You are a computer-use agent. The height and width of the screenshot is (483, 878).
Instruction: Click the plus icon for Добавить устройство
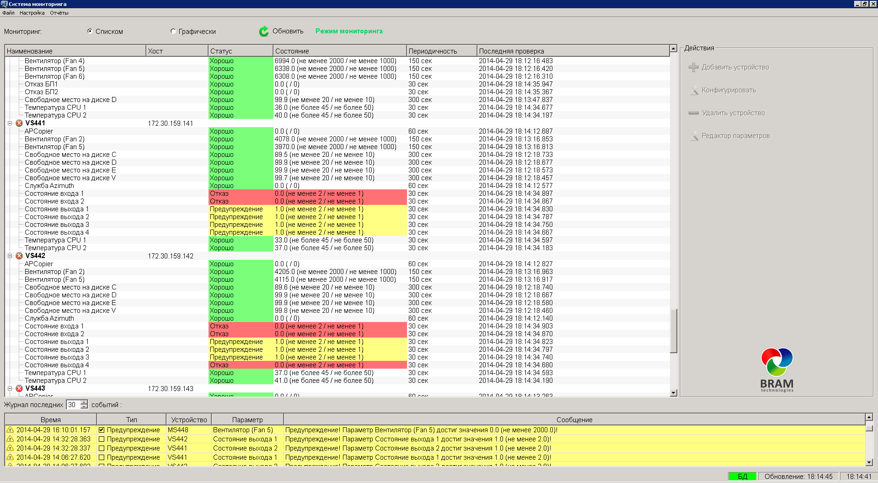[694, 67]
